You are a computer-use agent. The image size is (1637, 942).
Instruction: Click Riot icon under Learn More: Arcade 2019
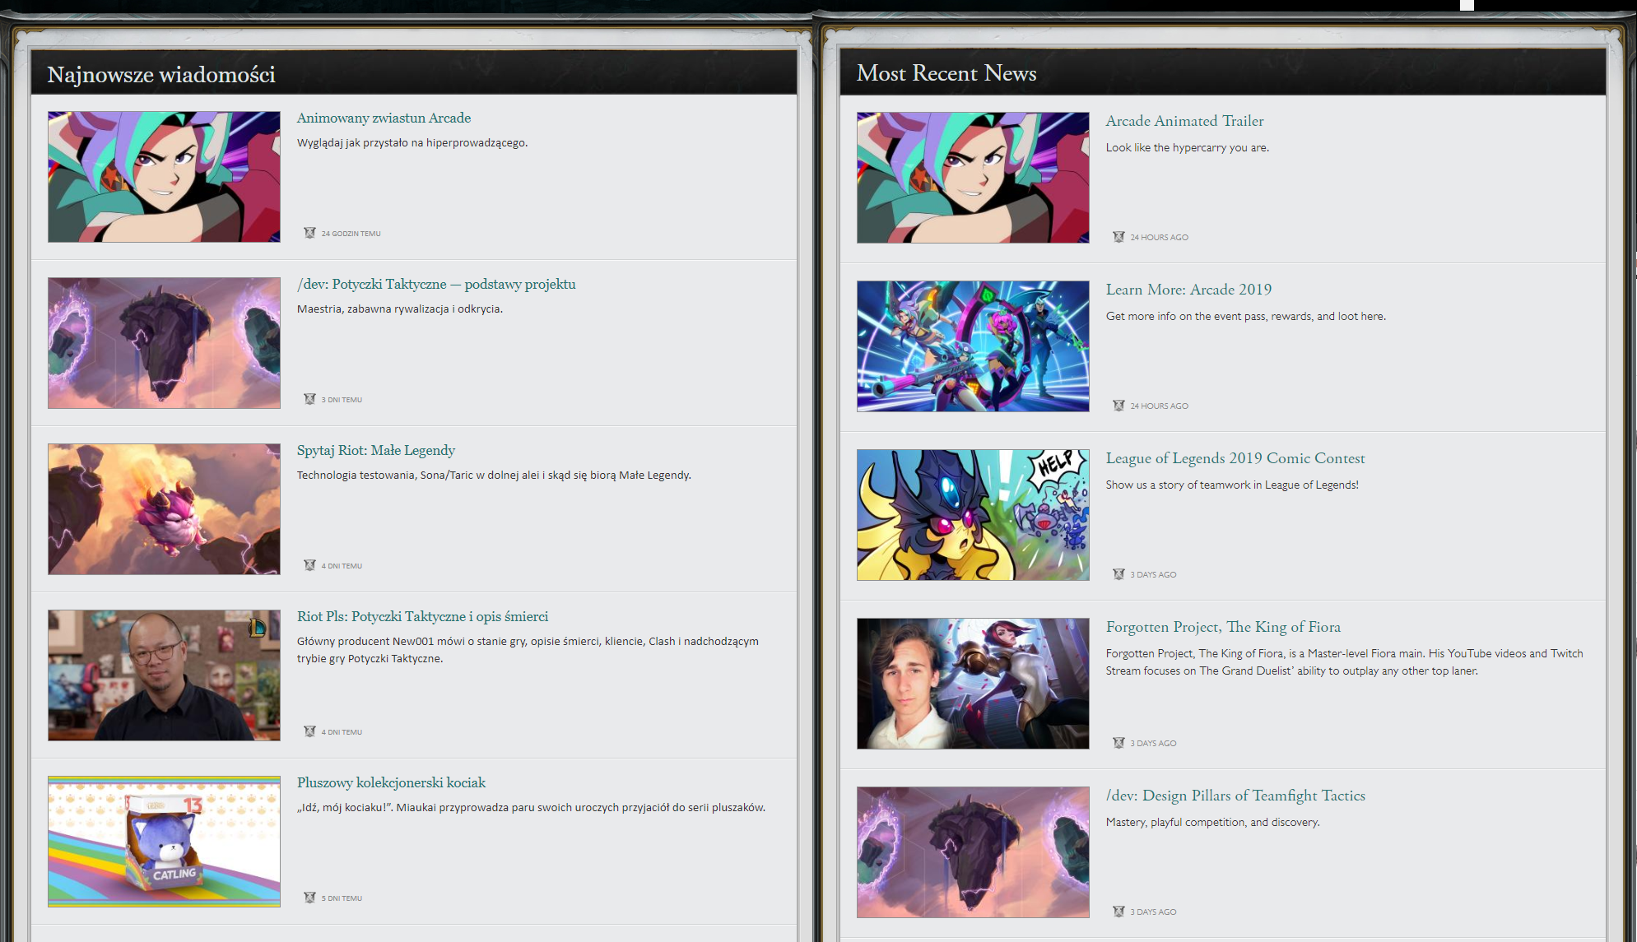1118,406
